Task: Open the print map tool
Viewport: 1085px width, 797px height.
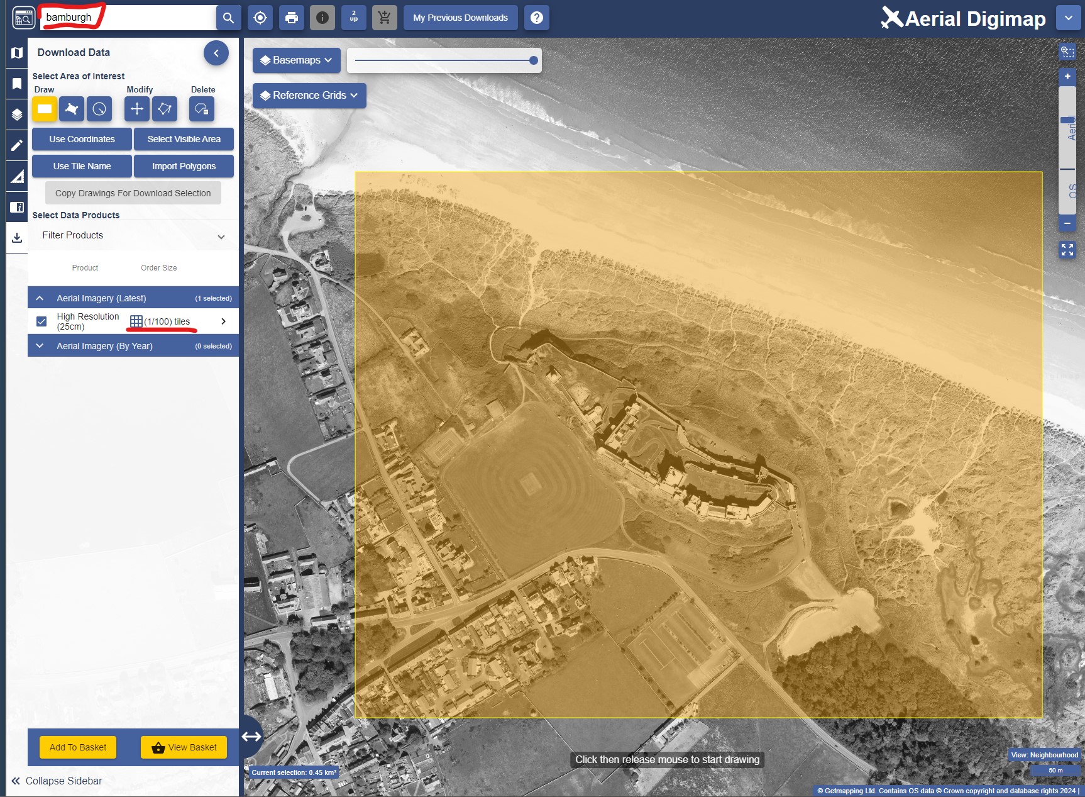Action: 292,18
